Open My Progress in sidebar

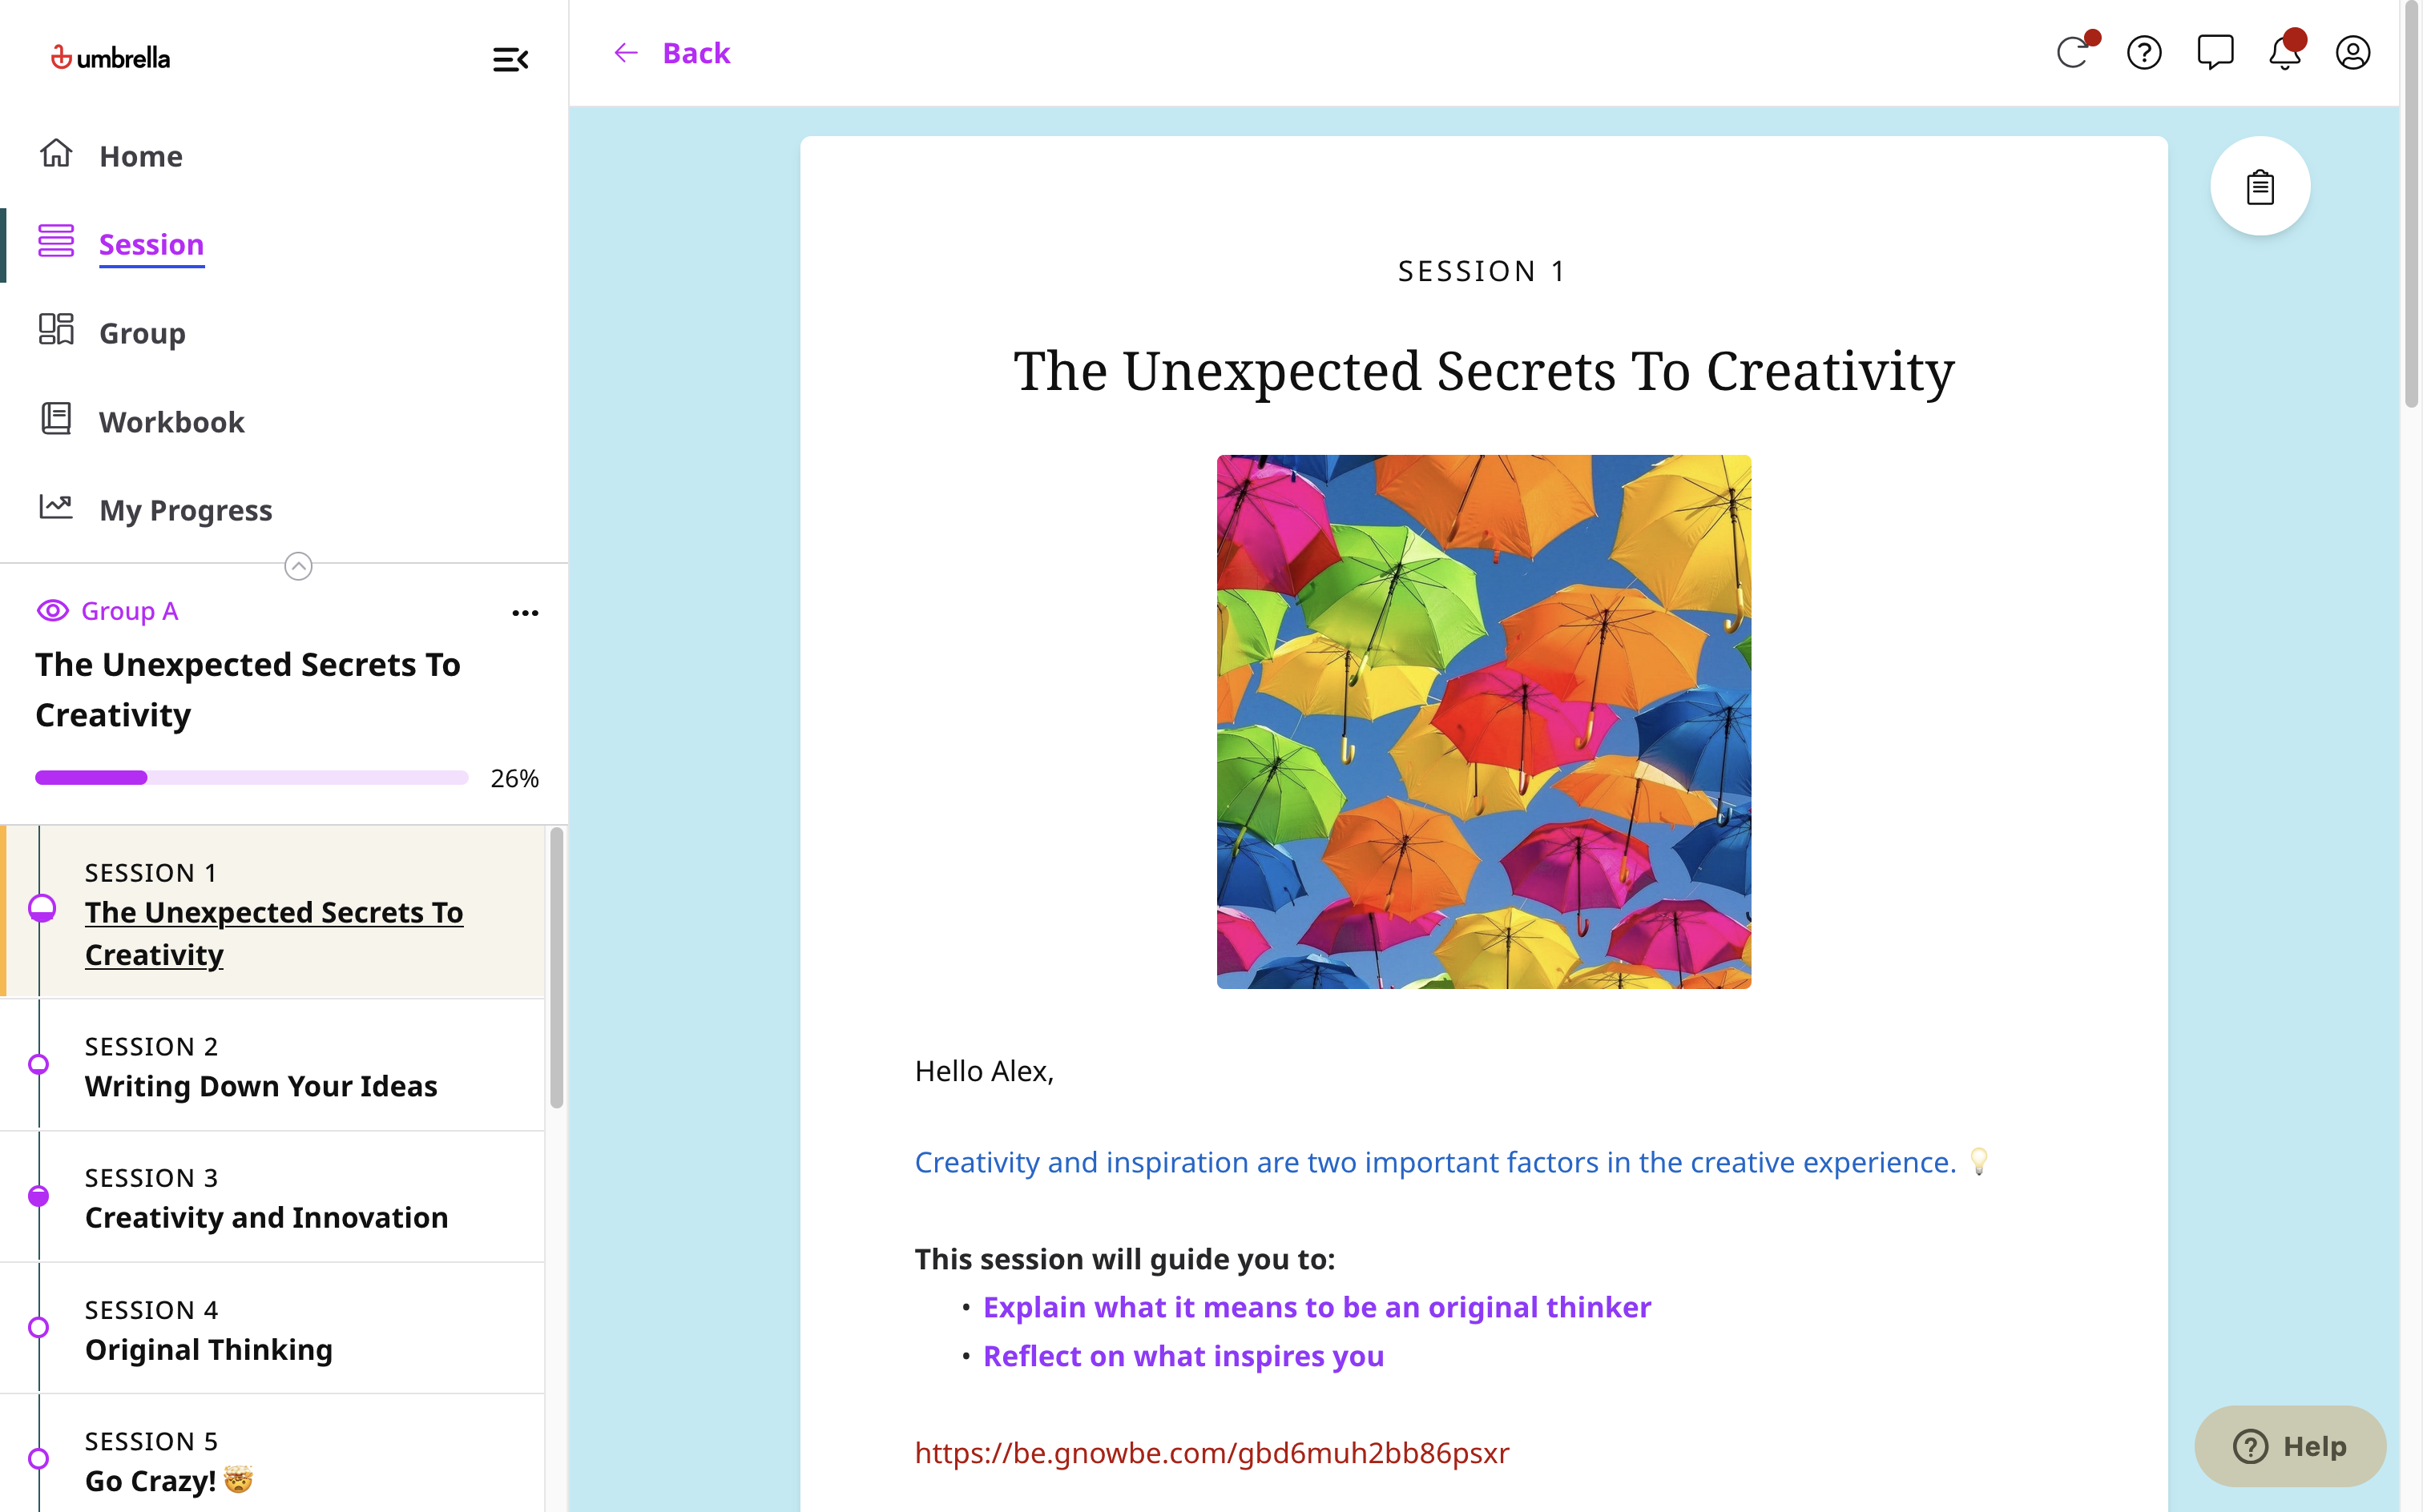pos(185,510)
